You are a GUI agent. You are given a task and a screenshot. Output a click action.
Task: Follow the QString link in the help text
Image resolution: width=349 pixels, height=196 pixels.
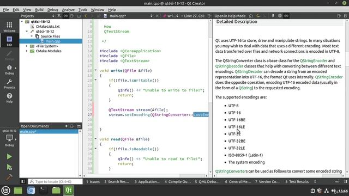[245, 88]
